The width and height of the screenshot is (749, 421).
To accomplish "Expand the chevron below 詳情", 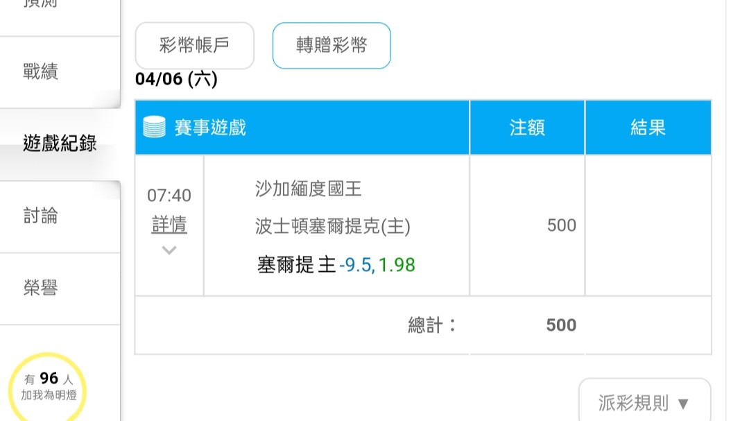I will 169,250.
